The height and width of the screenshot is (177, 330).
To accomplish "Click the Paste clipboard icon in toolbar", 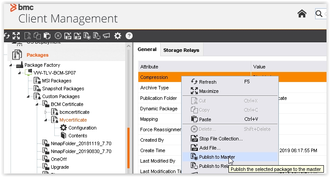I will [x=47, y=36].
